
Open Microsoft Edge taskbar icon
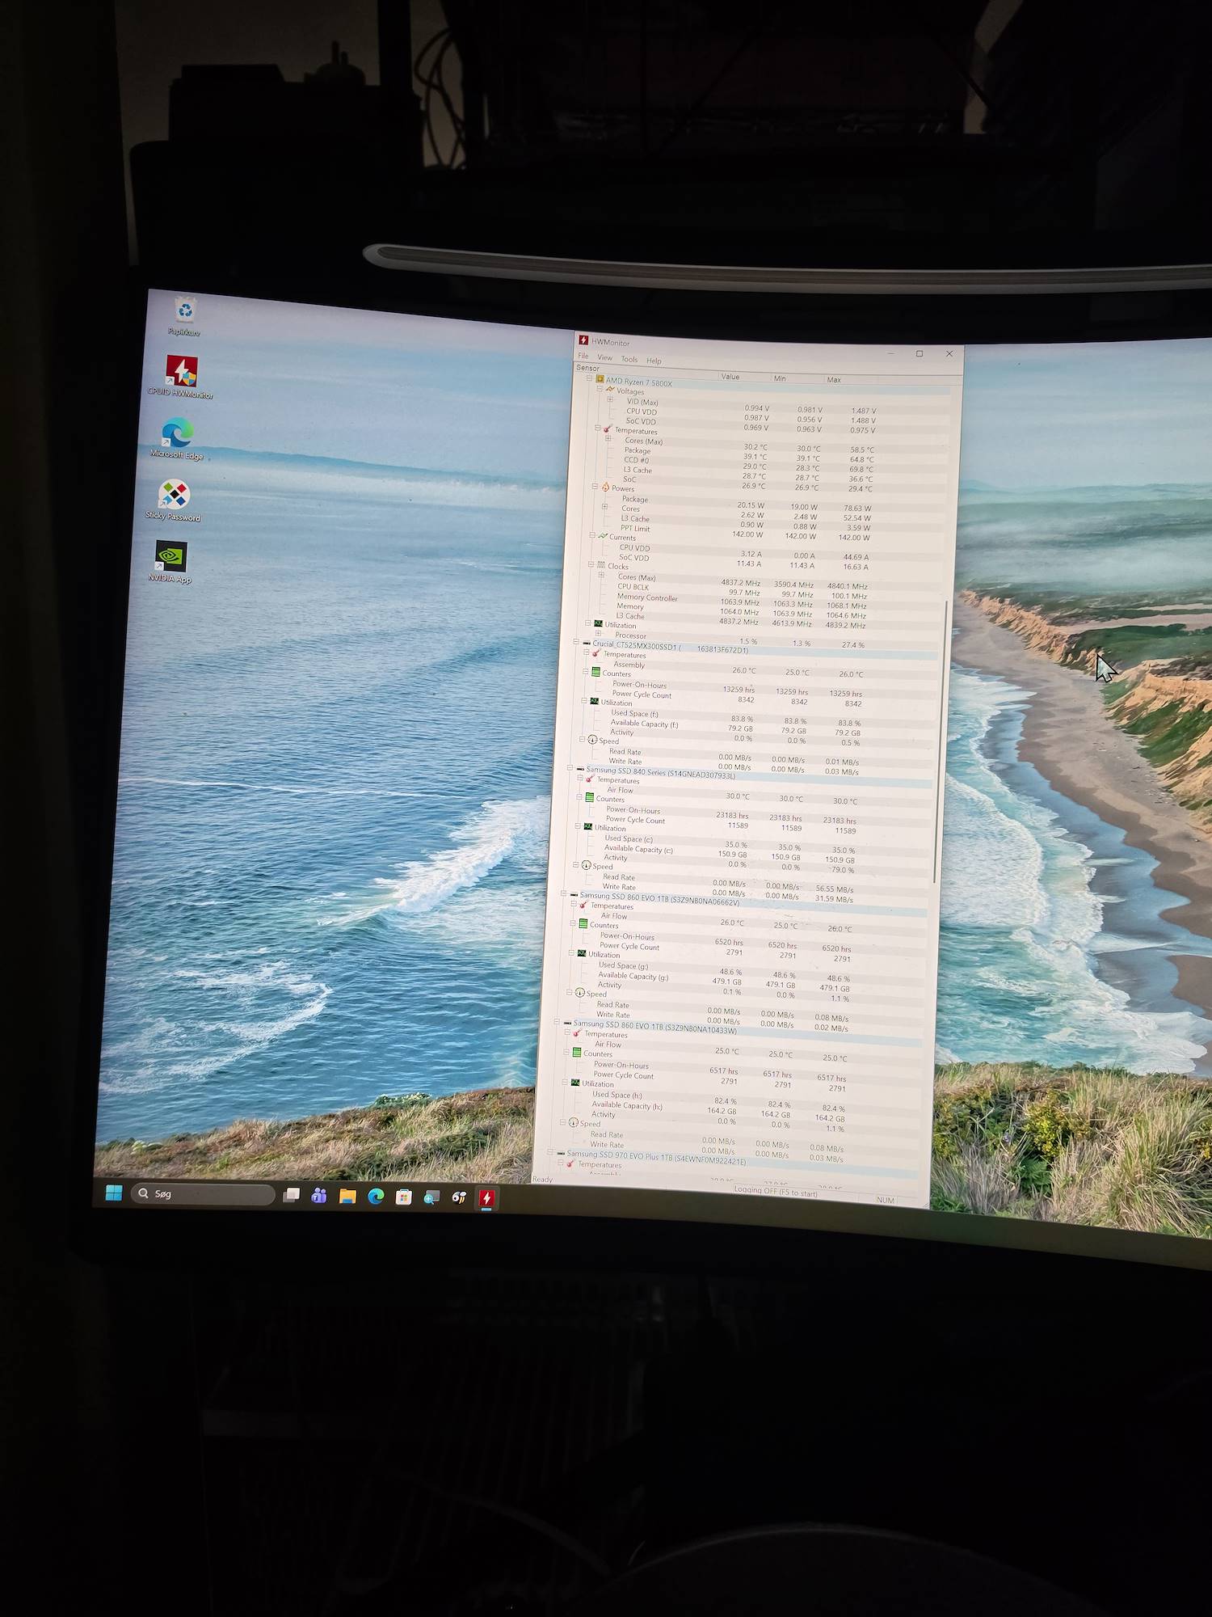click(376, 1197)
